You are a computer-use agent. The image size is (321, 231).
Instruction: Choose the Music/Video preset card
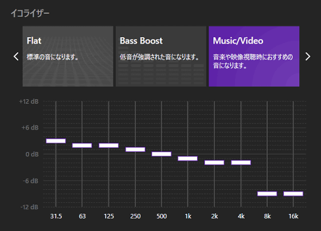pyautogui.click(x=254, y=56)
